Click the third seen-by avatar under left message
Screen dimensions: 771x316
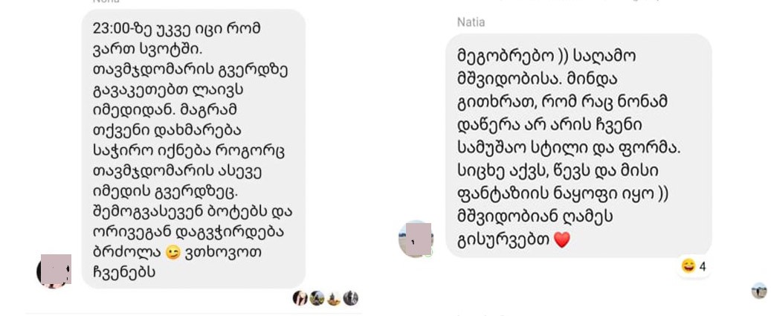(333, 298)
